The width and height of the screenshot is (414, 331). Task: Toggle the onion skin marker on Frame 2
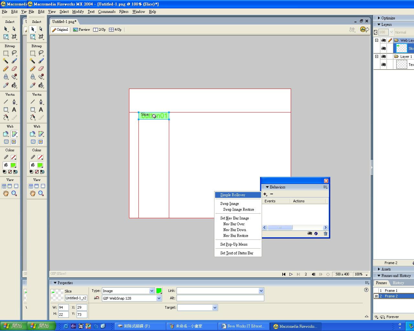[x=376, y=296]
